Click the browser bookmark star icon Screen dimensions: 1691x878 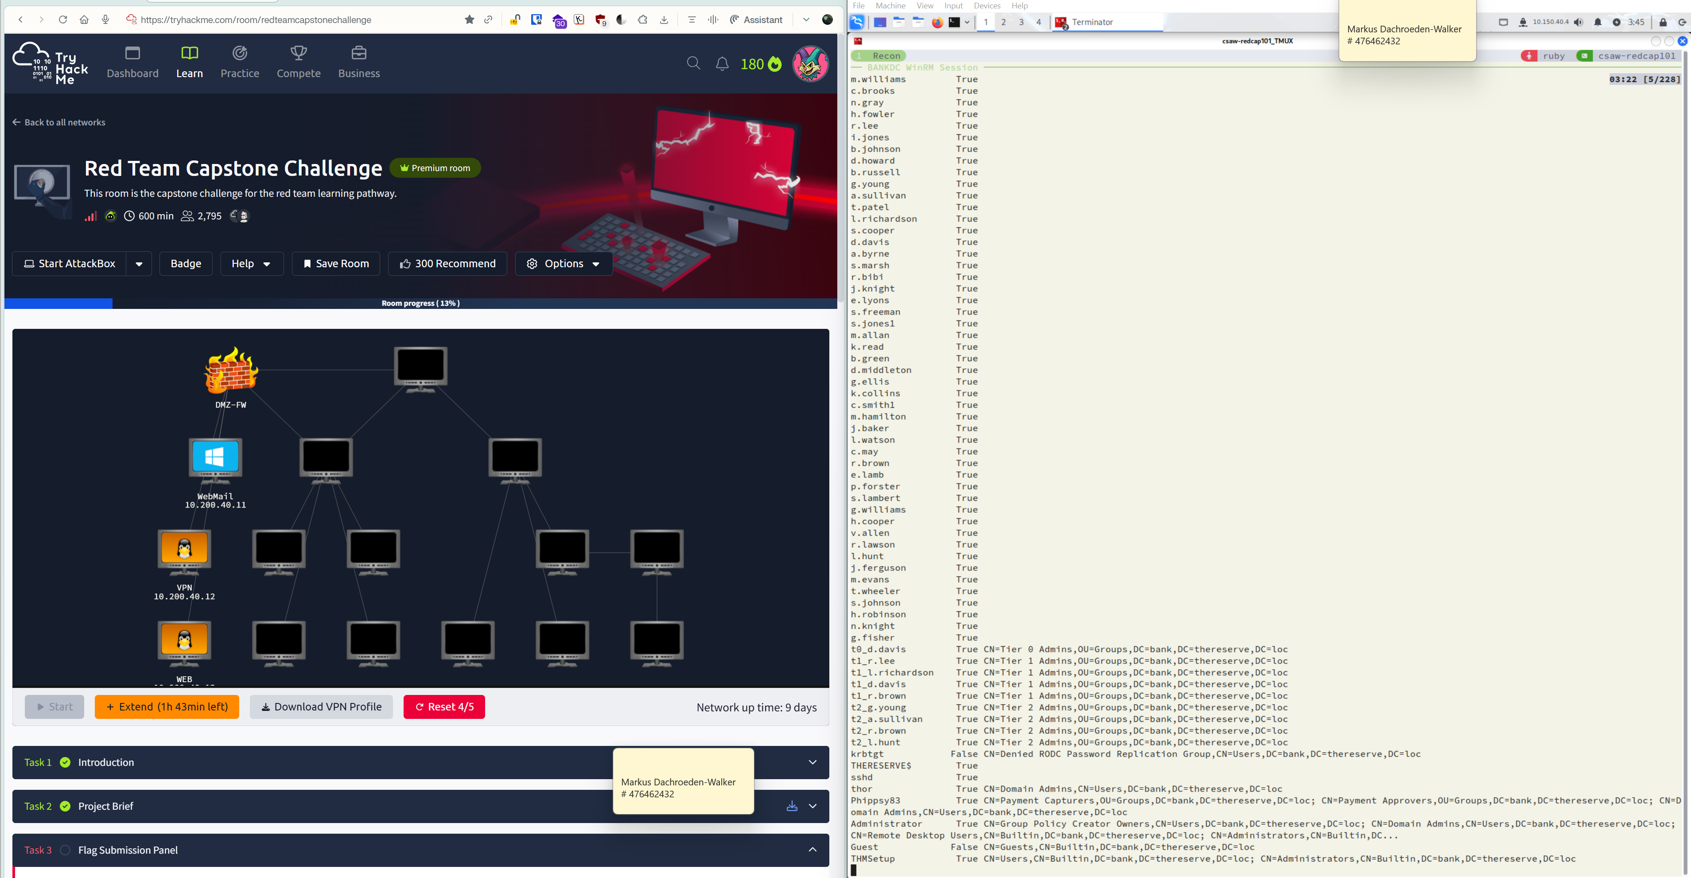[469, 20]
